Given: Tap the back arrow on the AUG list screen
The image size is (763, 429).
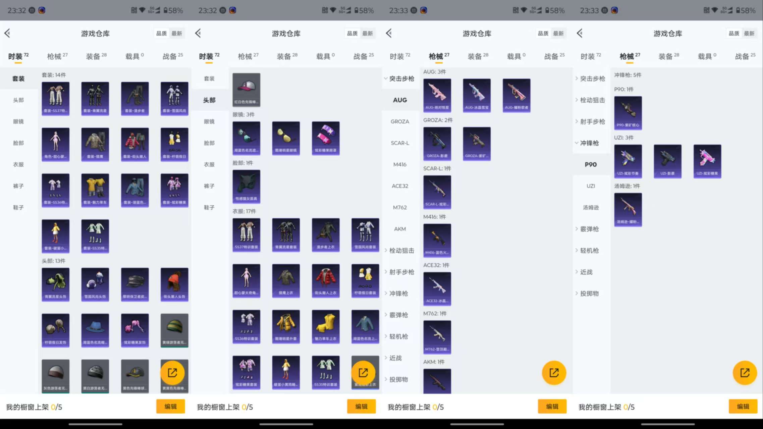Looking at the screenshot, I should tap(388, 33).
